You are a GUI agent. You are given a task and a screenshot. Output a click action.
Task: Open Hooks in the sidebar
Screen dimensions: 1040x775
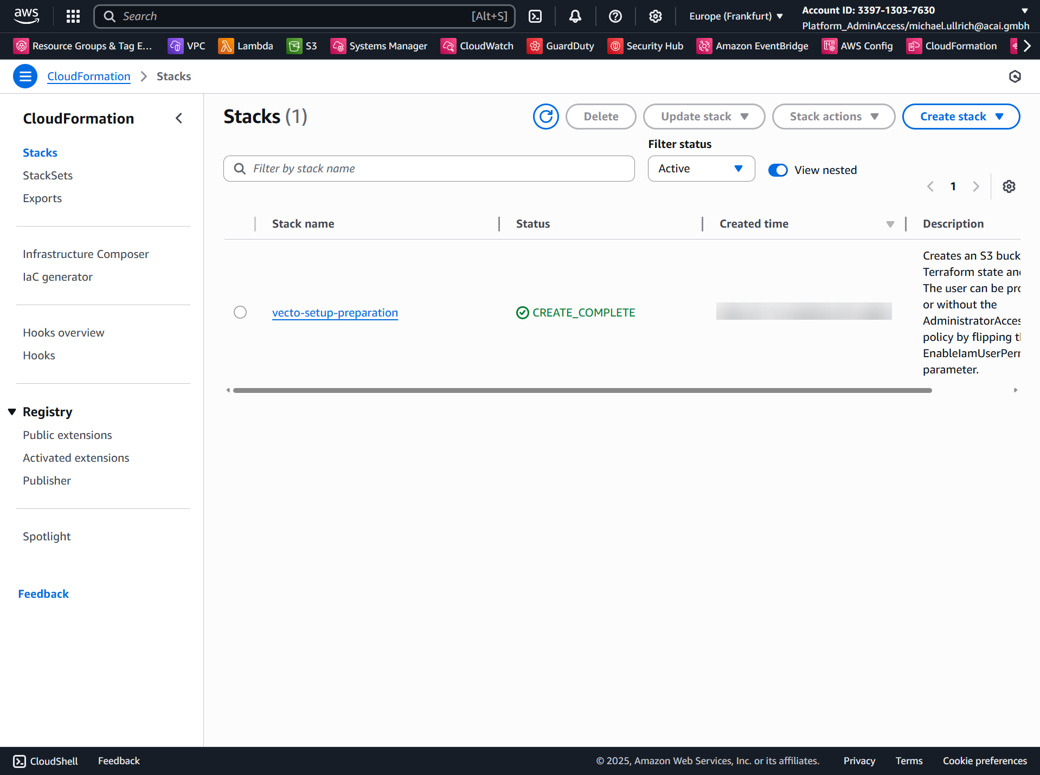click(39, 356)
